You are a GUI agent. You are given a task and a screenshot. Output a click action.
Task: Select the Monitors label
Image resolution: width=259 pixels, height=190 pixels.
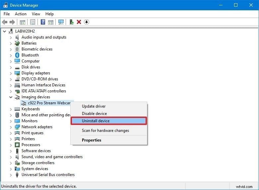point(30,121)
